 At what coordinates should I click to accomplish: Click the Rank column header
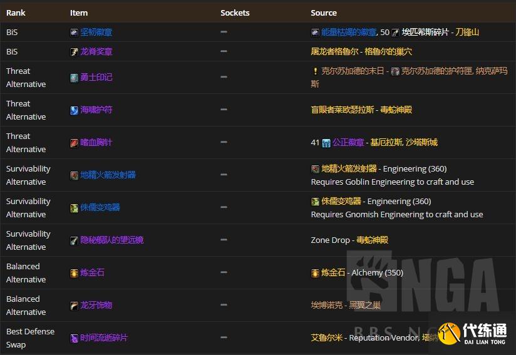16,13
